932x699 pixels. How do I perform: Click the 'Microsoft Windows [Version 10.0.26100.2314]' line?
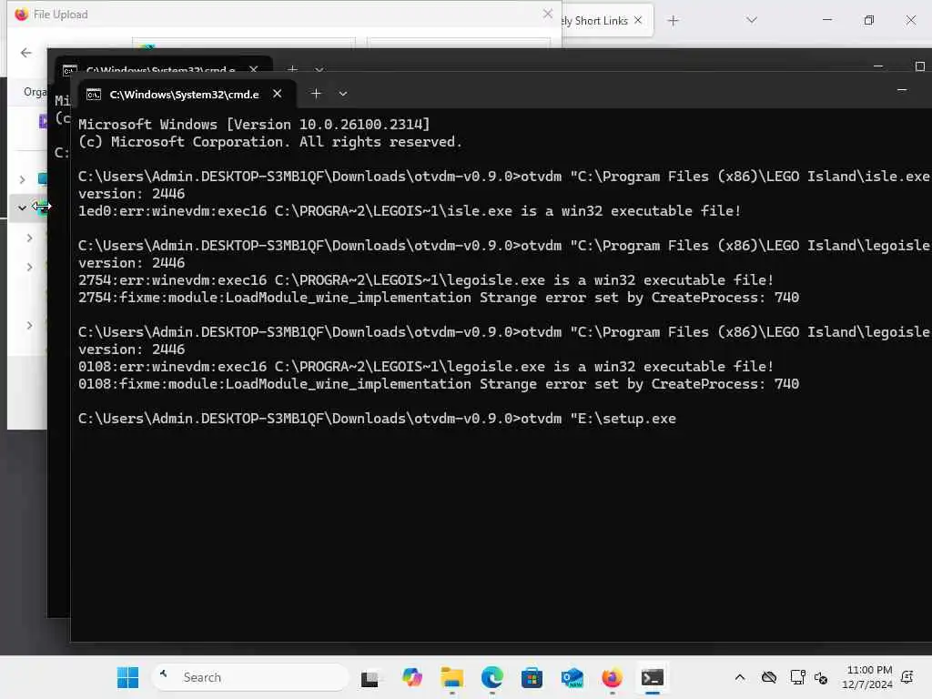[254, 124]
